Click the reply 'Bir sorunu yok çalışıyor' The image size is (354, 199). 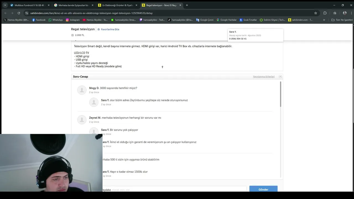tap(124, 130)
